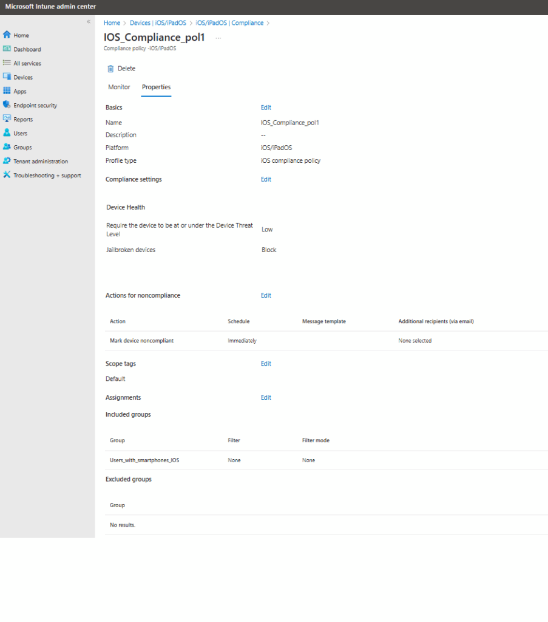The image size is (548, 622).
Task: Click the Tenant administration icon
Action: [x=7, y=160]
